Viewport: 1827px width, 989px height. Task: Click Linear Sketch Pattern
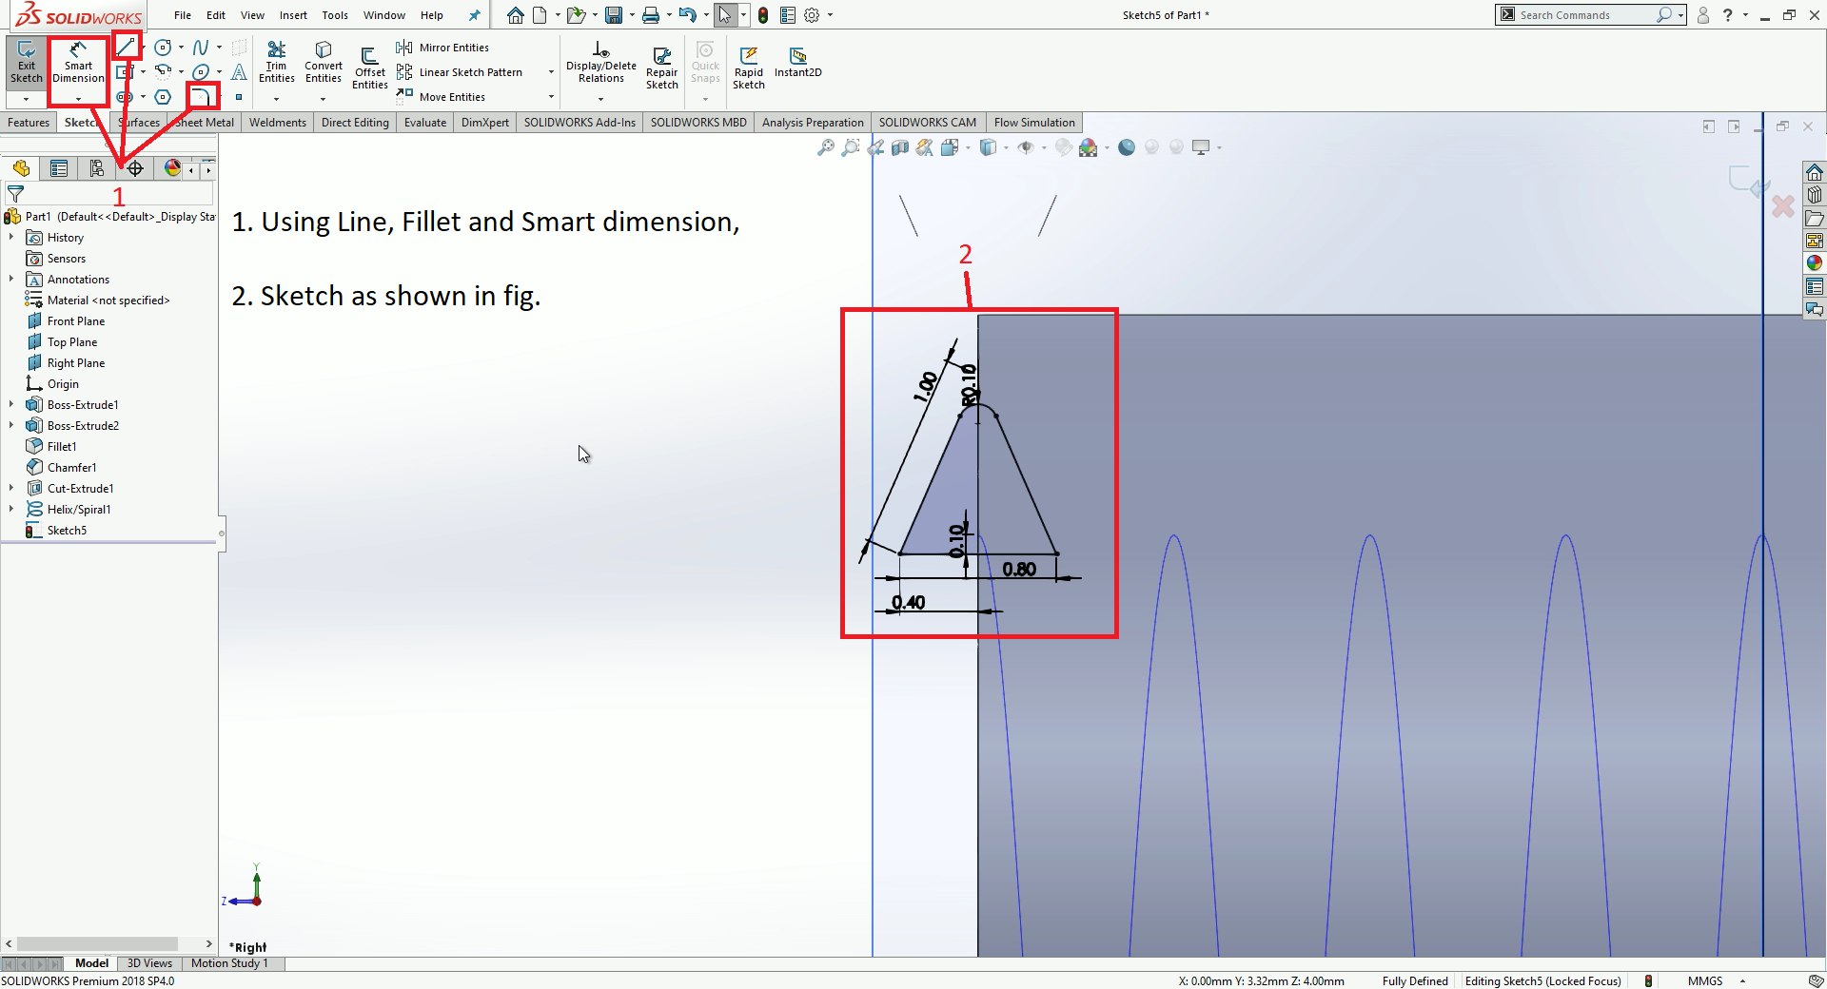click(460, 72)
